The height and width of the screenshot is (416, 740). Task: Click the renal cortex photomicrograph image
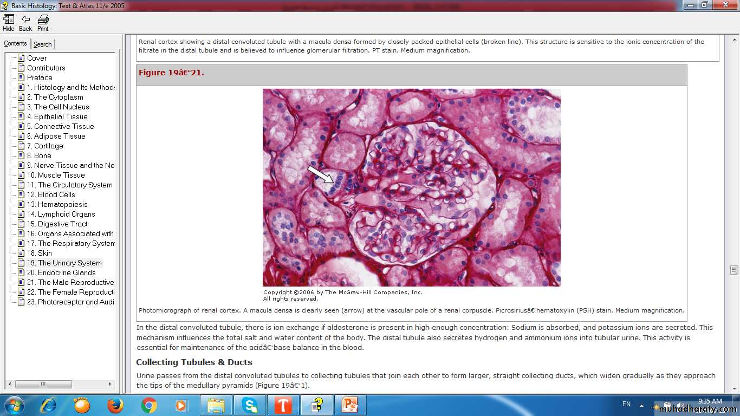(x=411, y=187)
